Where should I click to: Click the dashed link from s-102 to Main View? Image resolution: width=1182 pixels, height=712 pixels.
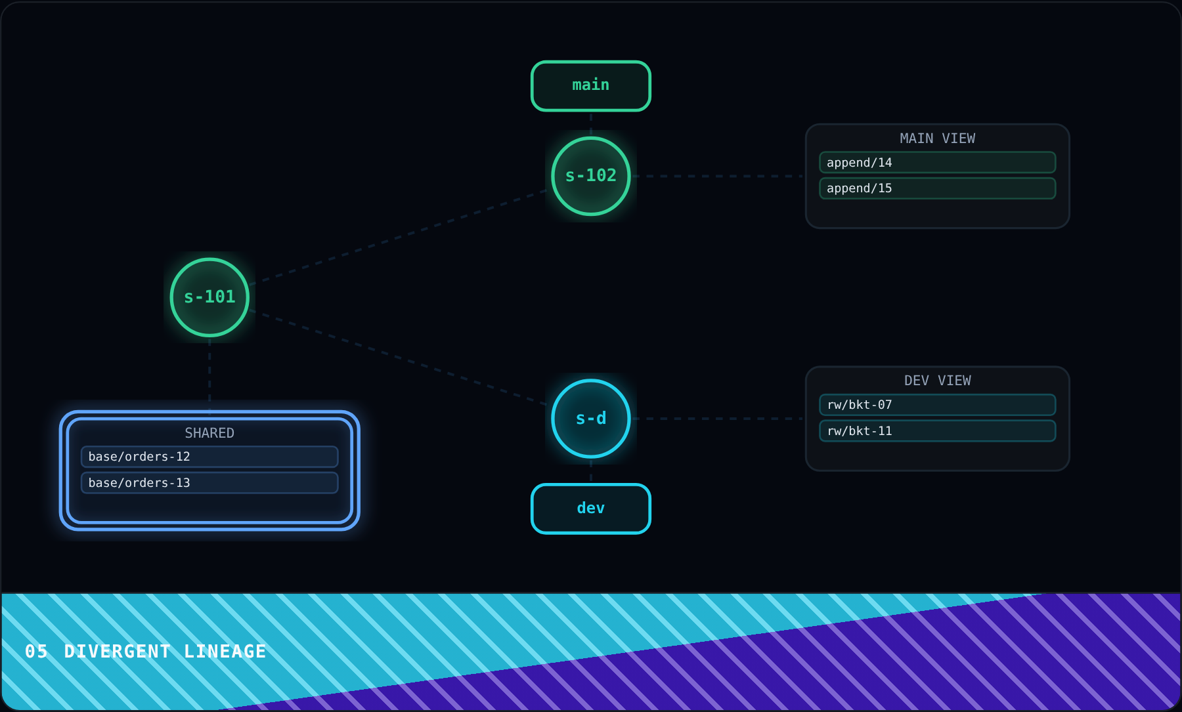point(718,176)
